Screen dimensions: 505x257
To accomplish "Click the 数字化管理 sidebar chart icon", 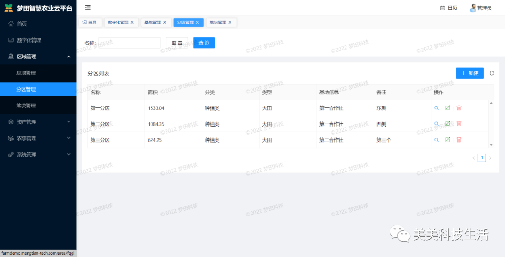I will [x=11, y=40].
